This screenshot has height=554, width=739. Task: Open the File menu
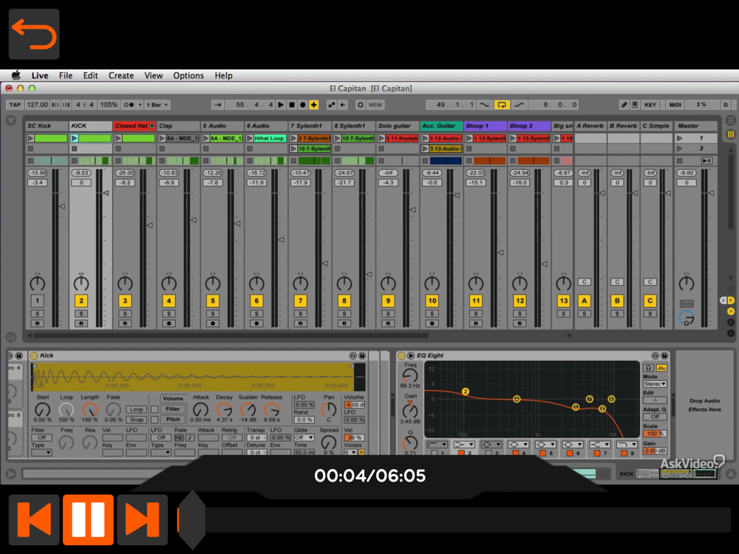coord(66,75)
